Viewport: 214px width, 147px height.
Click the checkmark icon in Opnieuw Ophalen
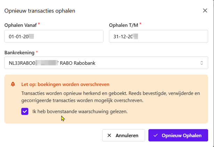[x=156, y=136]
